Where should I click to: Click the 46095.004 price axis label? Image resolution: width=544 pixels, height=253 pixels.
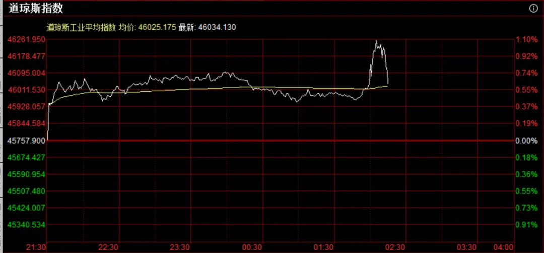coord(25,73)
